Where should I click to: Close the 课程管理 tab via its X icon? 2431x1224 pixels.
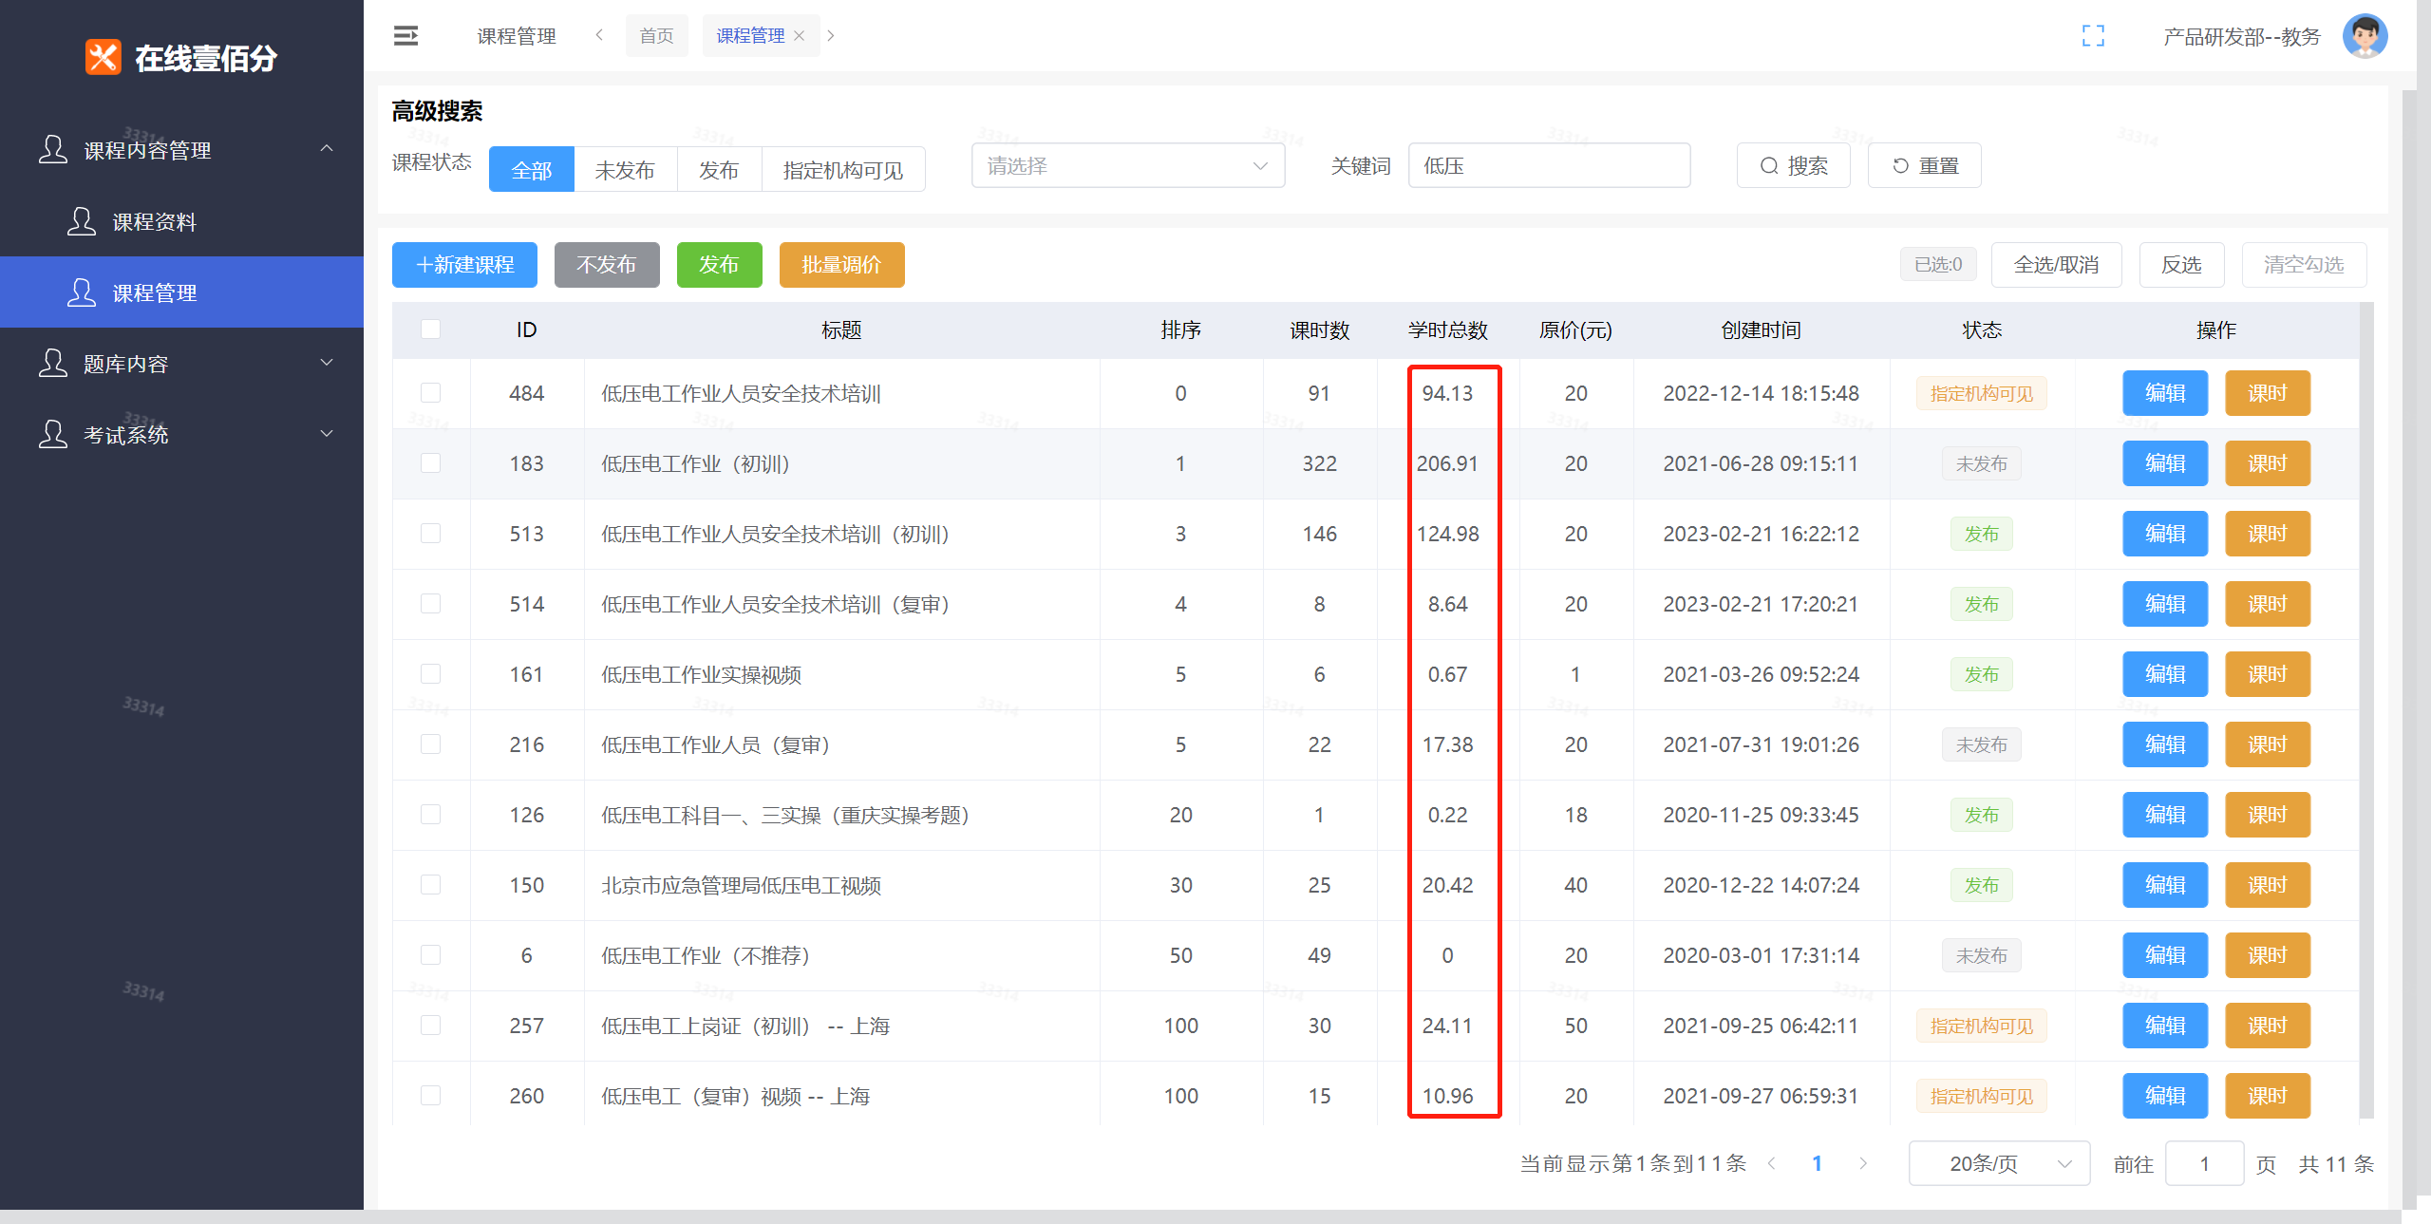pos(800,36)
